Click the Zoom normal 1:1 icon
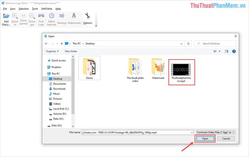 (23, 20)
